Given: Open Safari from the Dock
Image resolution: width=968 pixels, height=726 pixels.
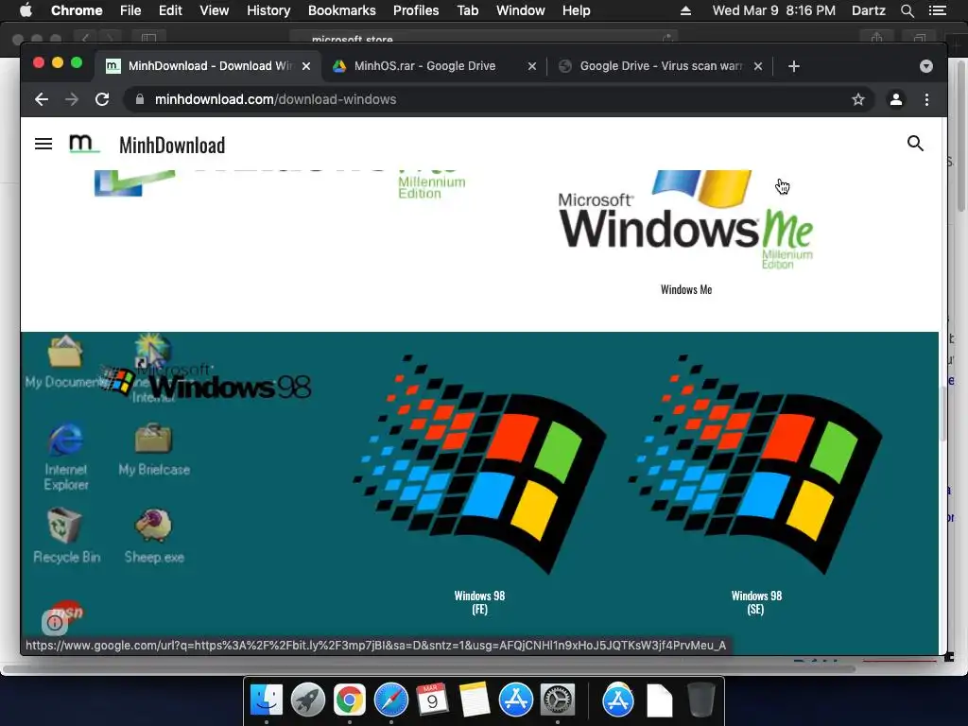Looking at the screenshot, I should tap(390, 700).
